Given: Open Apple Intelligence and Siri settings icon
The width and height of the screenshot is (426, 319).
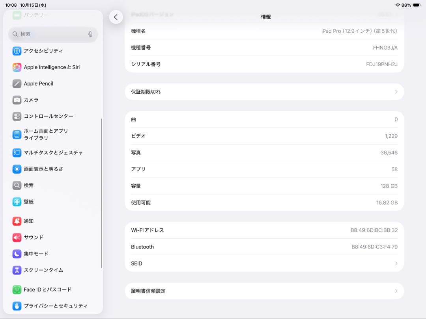Looking at the screenshot, I should (16, 67).
